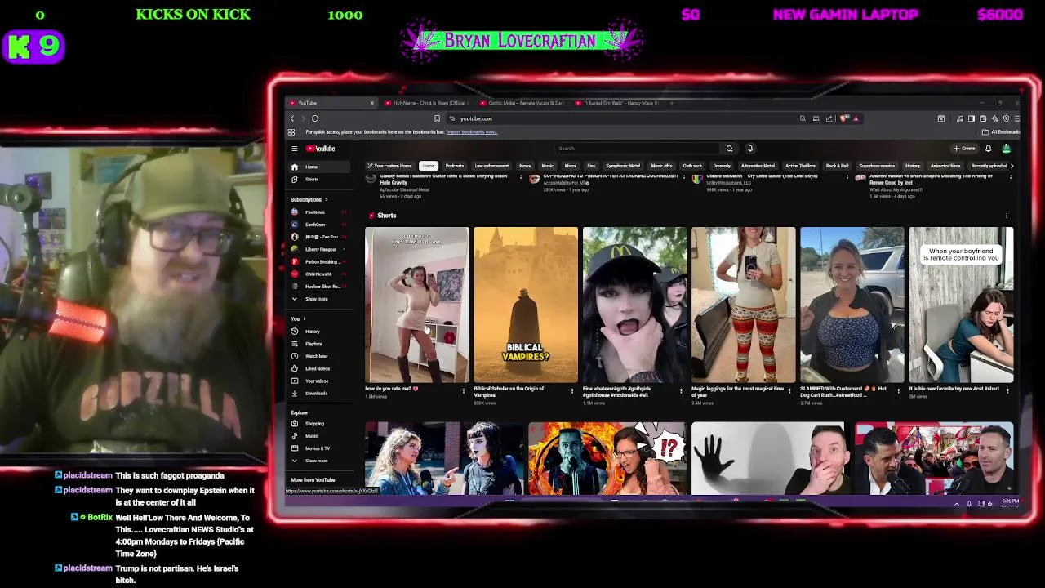Select the Symphonic Metal chip
This screenshot has width=1045, height=588.
pyautogui.click(x=623, y=166)
